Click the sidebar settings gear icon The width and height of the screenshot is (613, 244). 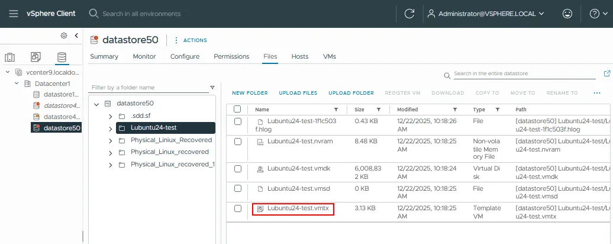pos(64,36)
